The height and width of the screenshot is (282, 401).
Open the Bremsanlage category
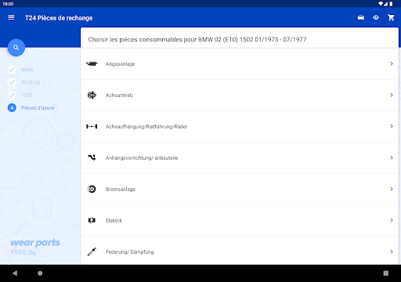240,189
